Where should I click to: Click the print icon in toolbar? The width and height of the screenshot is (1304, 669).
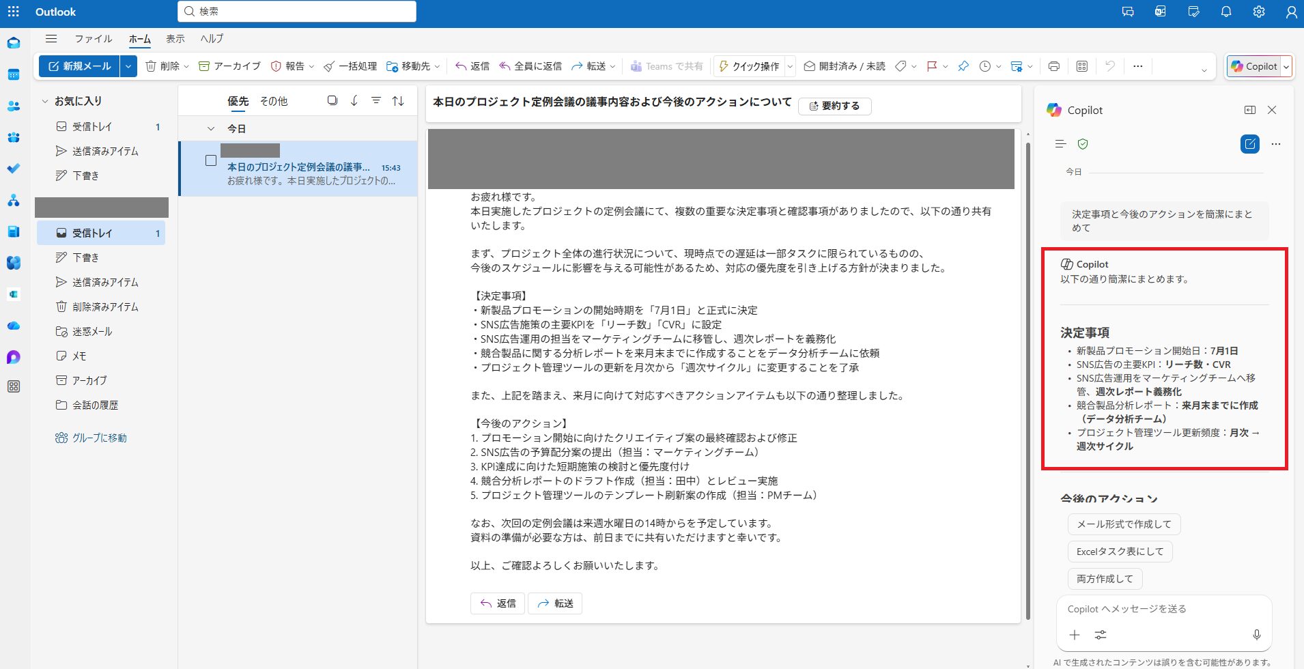[1053, 66]
